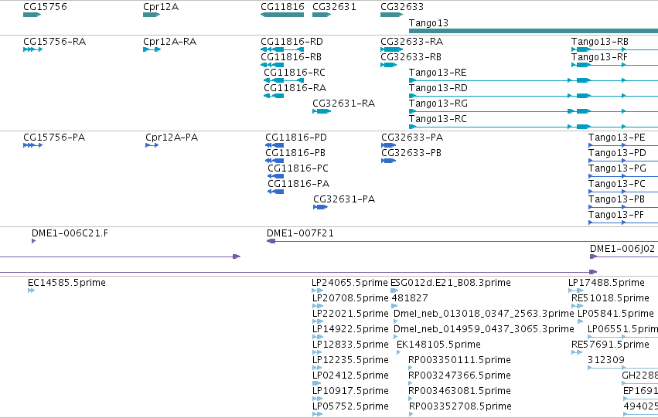Click EST LP12833.5prime
658x418 pixels.
point(350,345)
